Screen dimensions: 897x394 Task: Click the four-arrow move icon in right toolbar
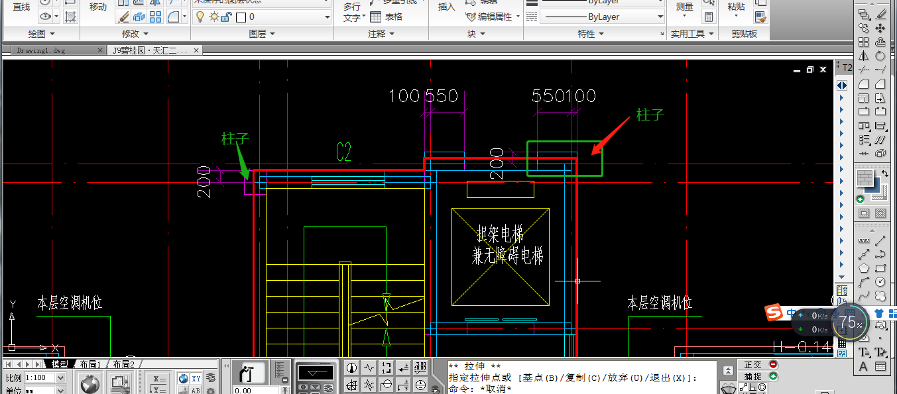pos(880,28)
